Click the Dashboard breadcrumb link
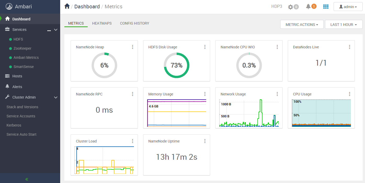 [x=87, y=7]
